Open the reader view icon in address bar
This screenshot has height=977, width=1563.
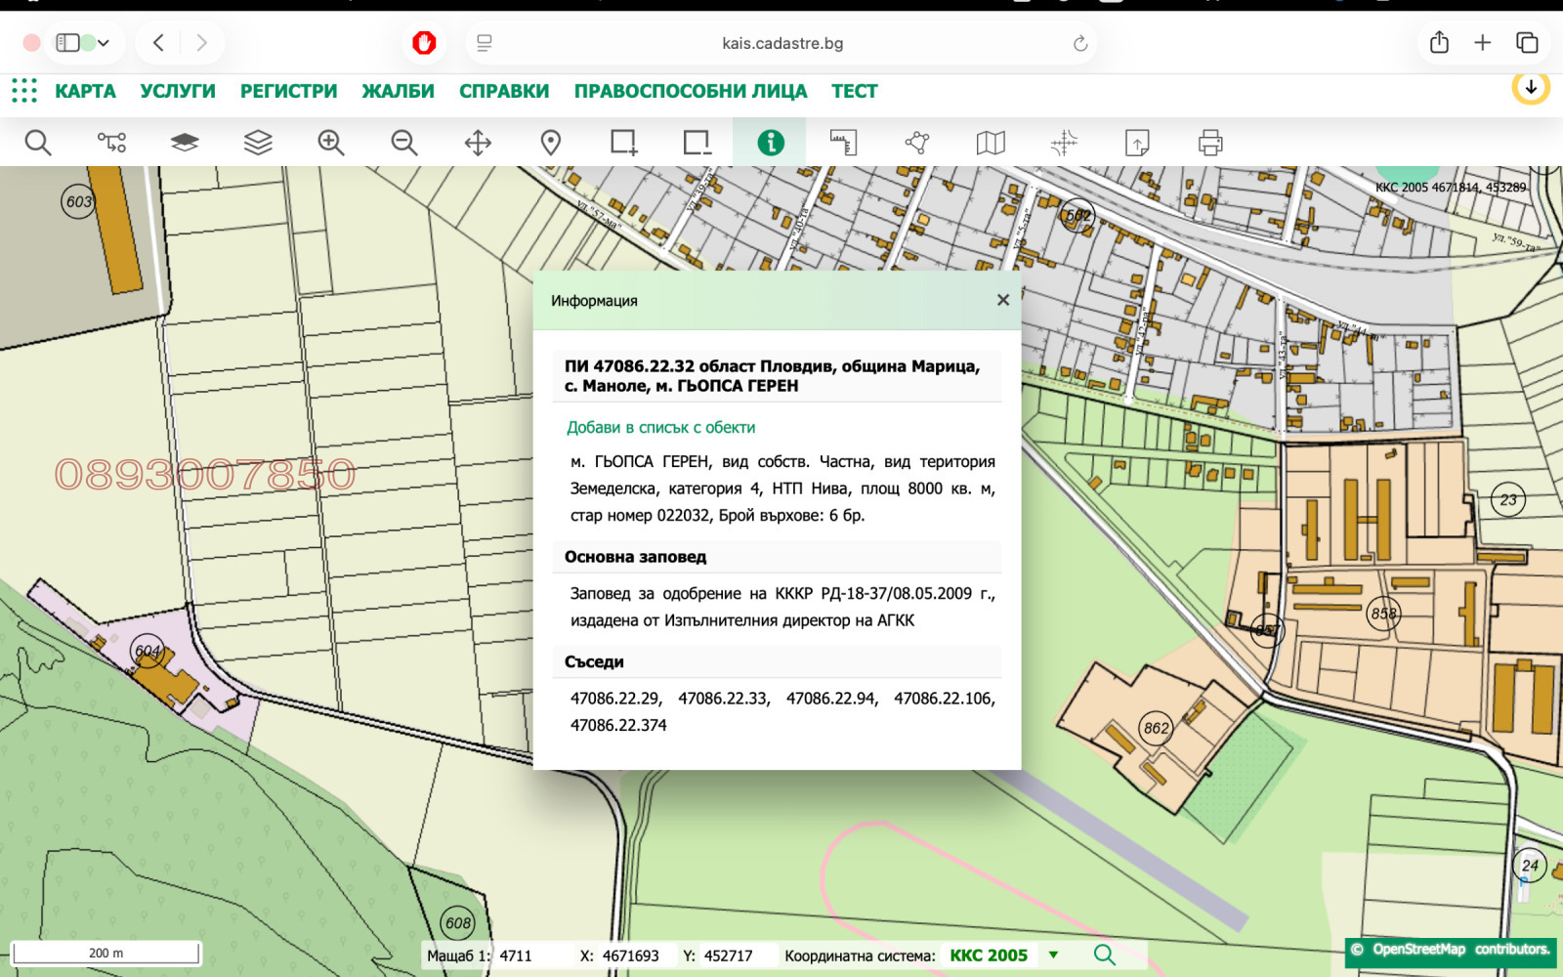[x=485, y=43]
